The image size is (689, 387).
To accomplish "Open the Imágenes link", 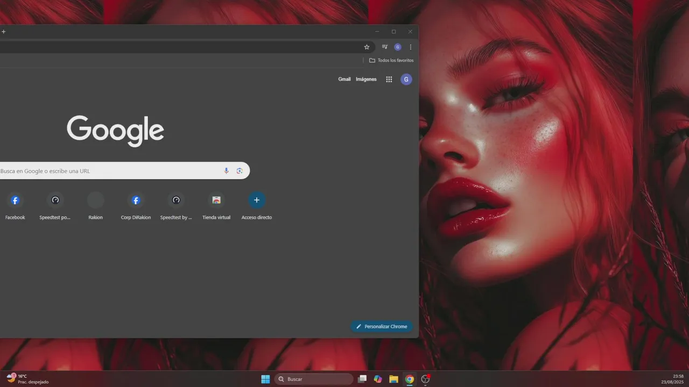I will 366,79.
